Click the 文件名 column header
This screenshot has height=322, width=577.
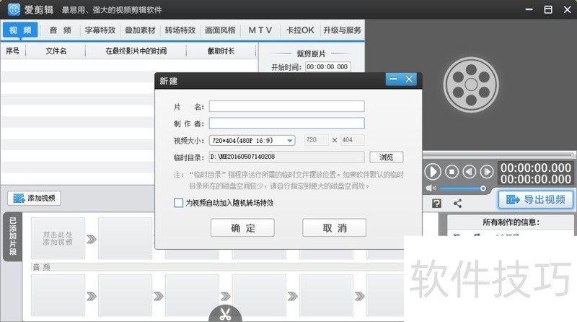point(56,51)
